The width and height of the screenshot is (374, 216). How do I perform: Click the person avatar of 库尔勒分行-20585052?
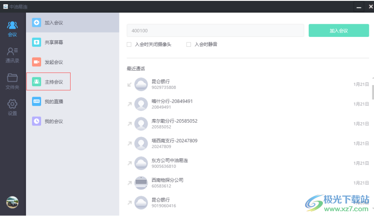click(x=141, y=124)
